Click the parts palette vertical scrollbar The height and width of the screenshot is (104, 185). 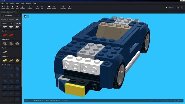click(21, 74)
